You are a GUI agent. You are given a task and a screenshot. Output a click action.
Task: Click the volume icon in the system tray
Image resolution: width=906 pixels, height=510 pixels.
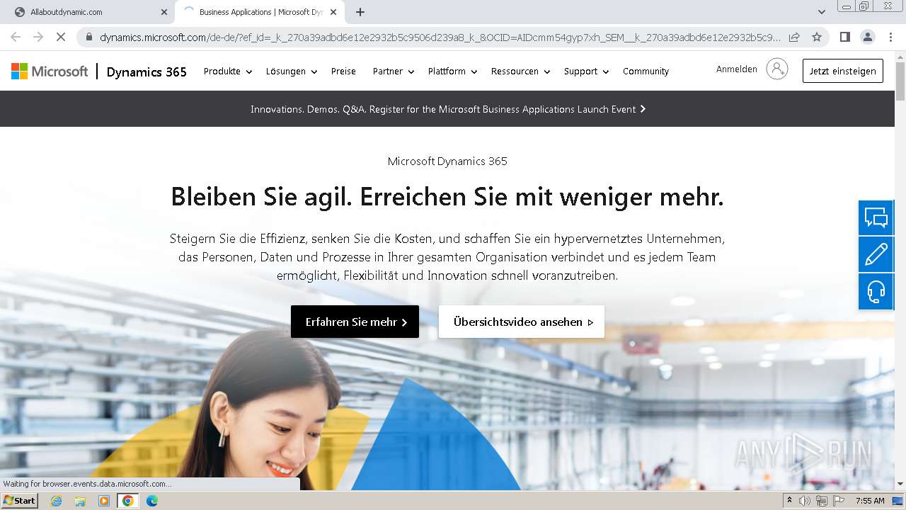(x=805, y=501)
